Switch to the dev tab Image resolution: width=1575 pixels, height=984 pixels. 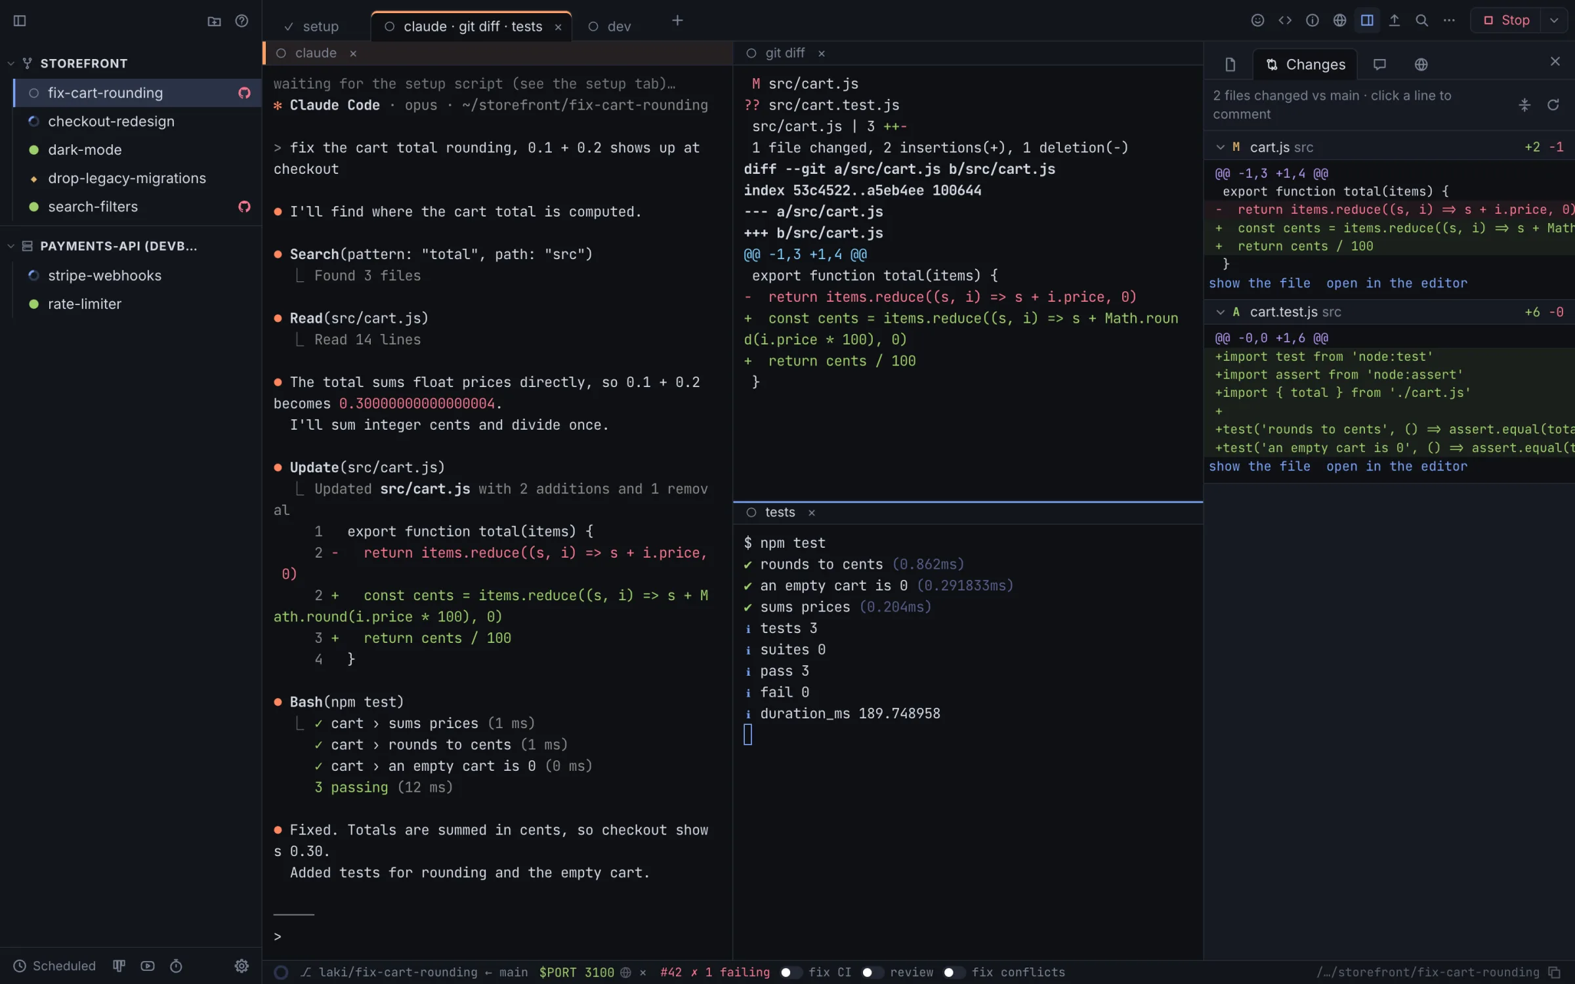tap(610, 26)
